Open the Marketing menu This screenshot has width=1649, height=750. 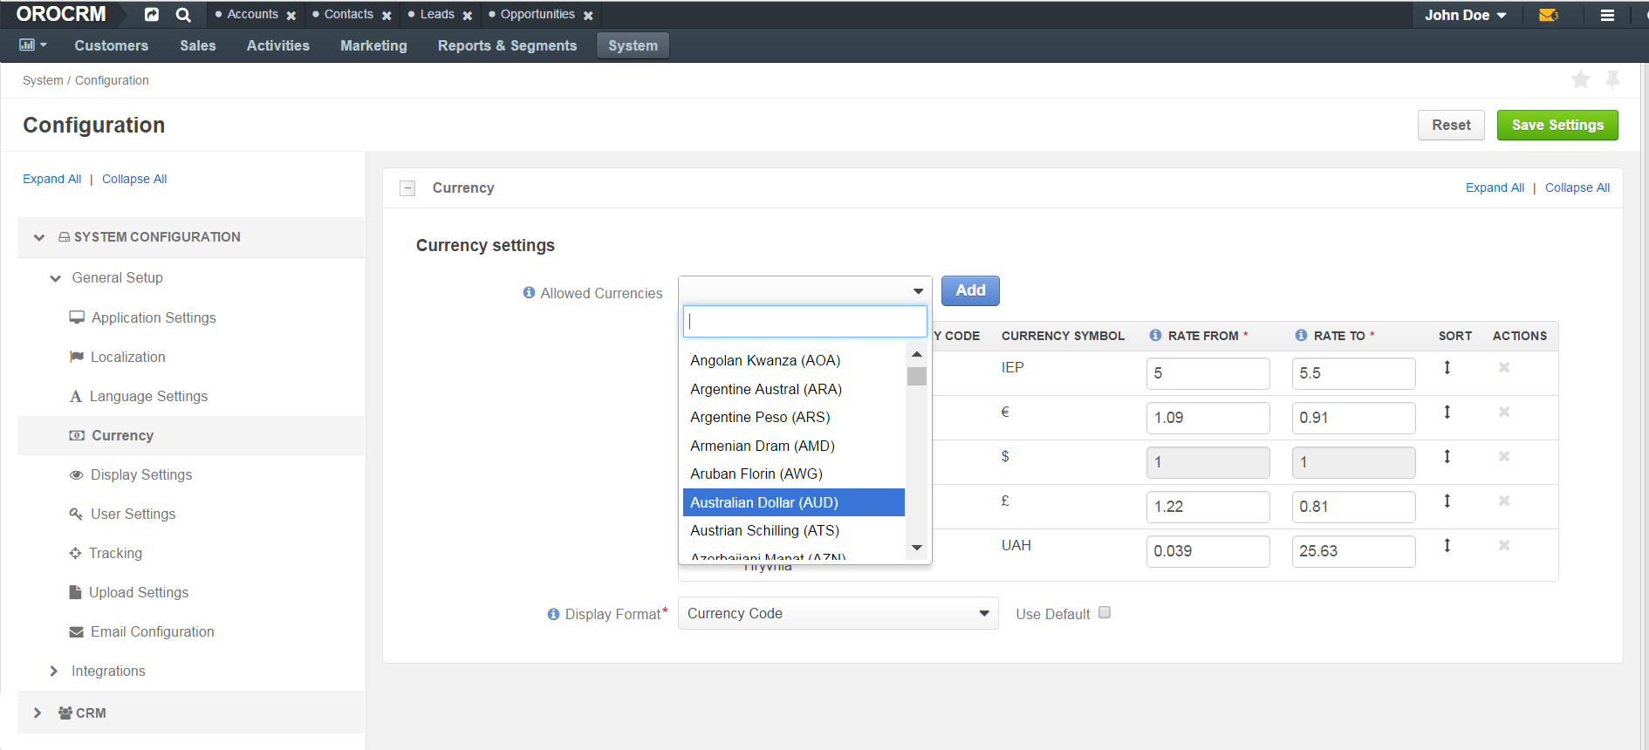coord(373,45)
